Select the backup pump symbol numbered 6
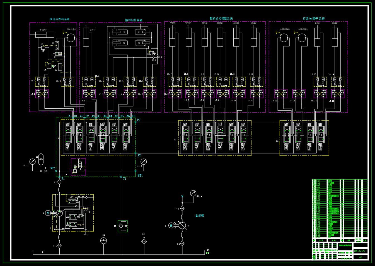375x266 pixels. (182, 225)
